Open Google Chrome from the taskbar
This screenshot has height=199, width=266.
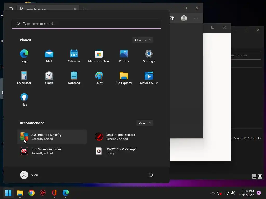(x=31, y=193)
